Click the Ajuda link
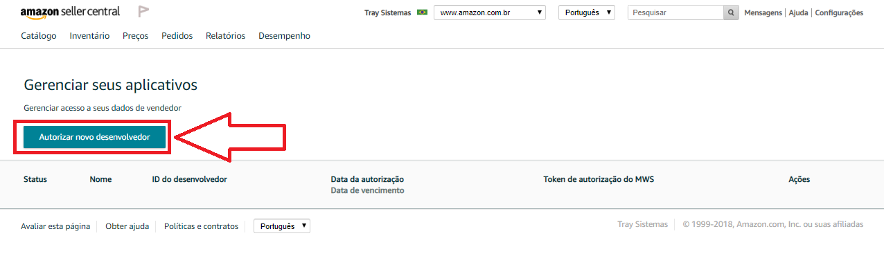 pos(798,12)
